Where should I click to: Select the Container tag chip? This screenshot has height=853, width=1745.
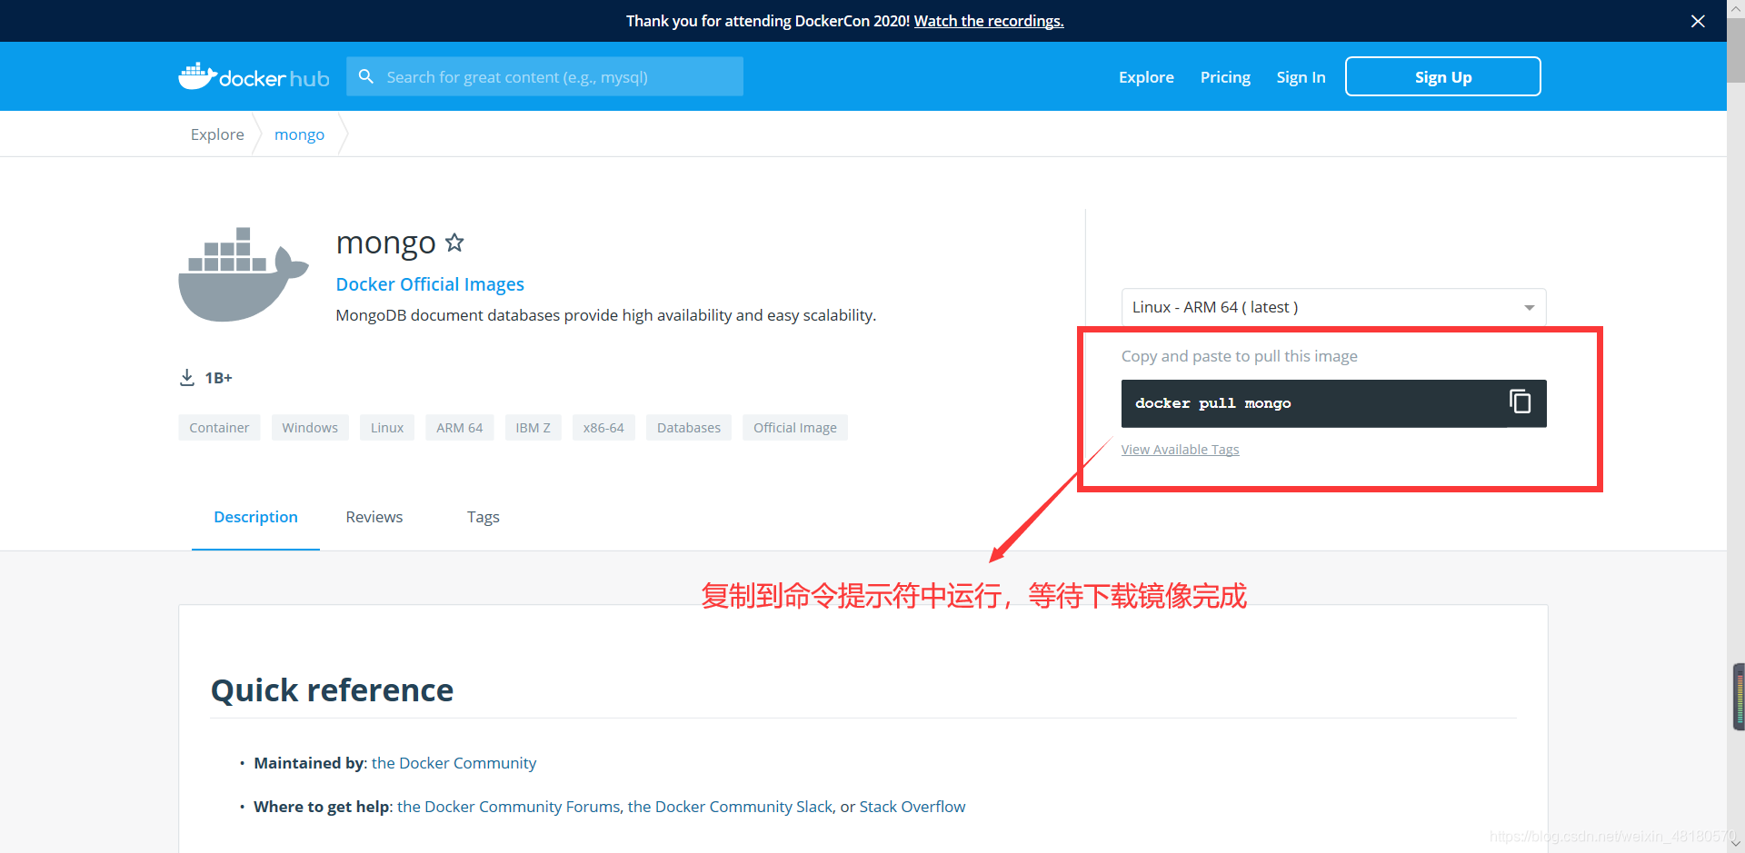coord(219,428)
